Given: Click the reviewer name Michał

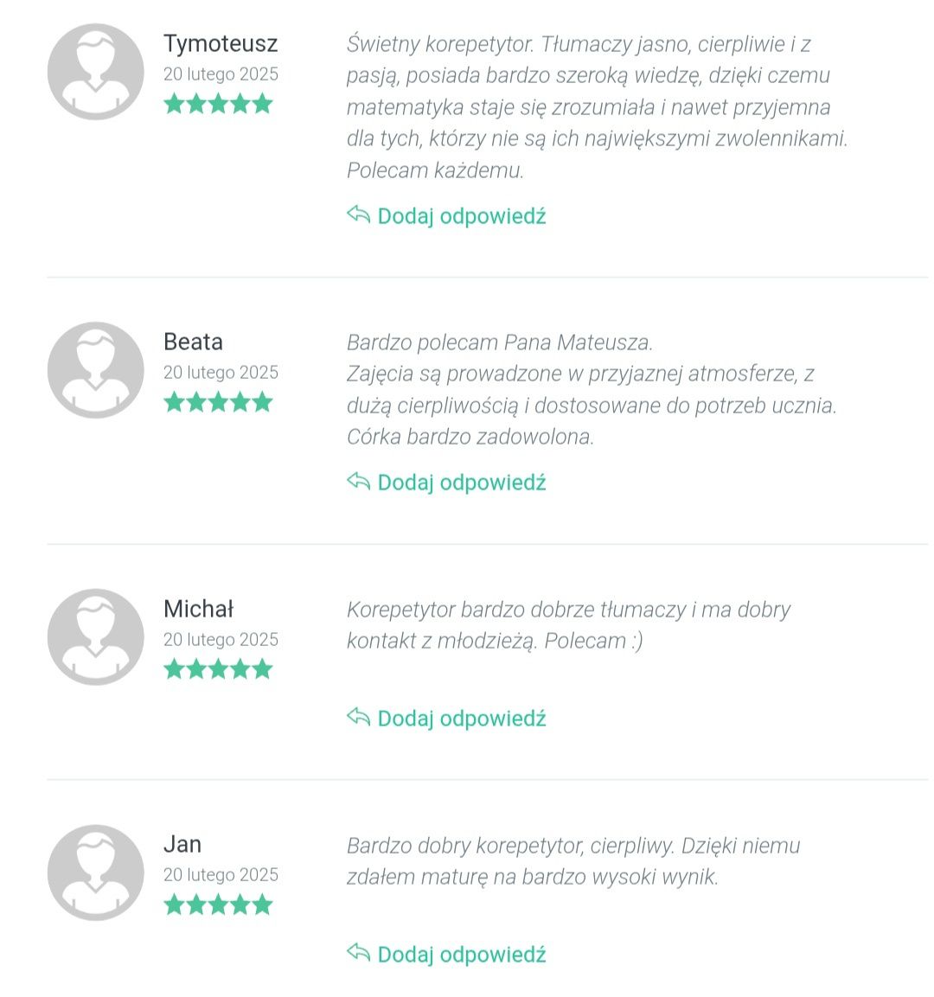Looking at the screenshot, I should click(x=198, y=609).
